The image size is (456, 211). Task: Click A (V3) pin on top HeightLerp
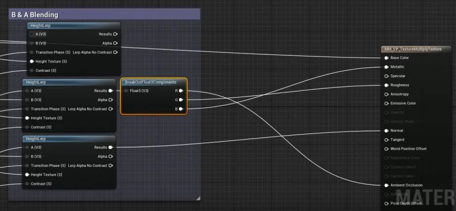tap(32, 34)
